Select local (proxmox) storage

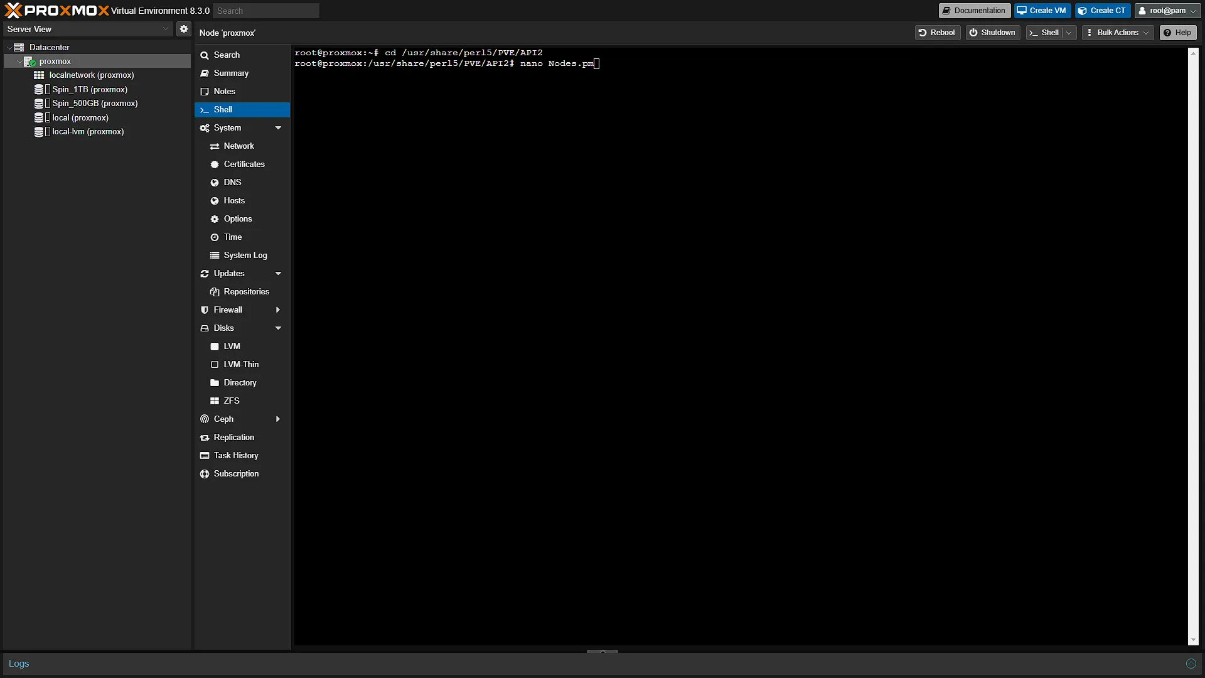point(80,117)
